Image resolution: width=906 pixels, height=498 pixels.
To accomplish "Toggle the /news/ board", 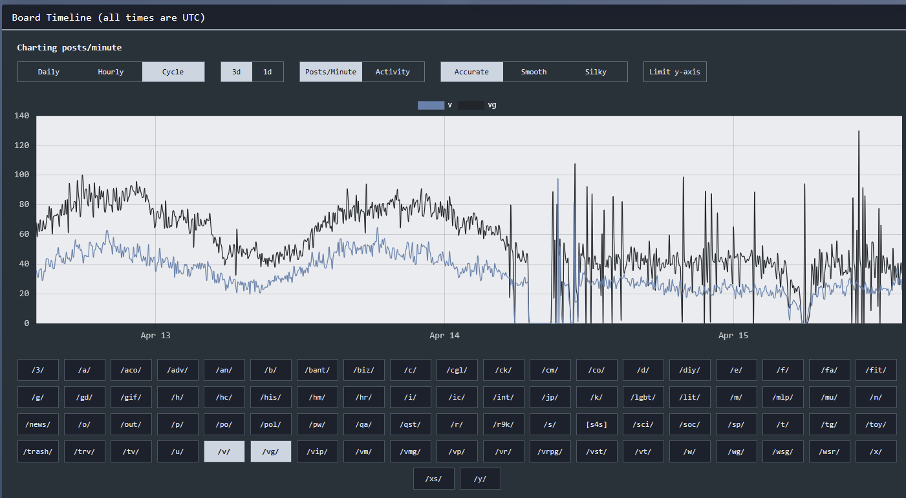I will [38, 424].
